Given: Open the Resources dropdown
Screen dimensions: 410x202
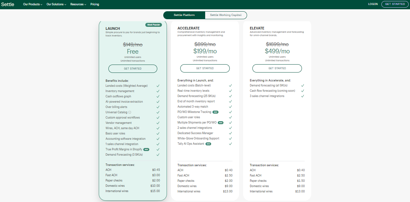Looking at the screenshot, I should 78,4.
